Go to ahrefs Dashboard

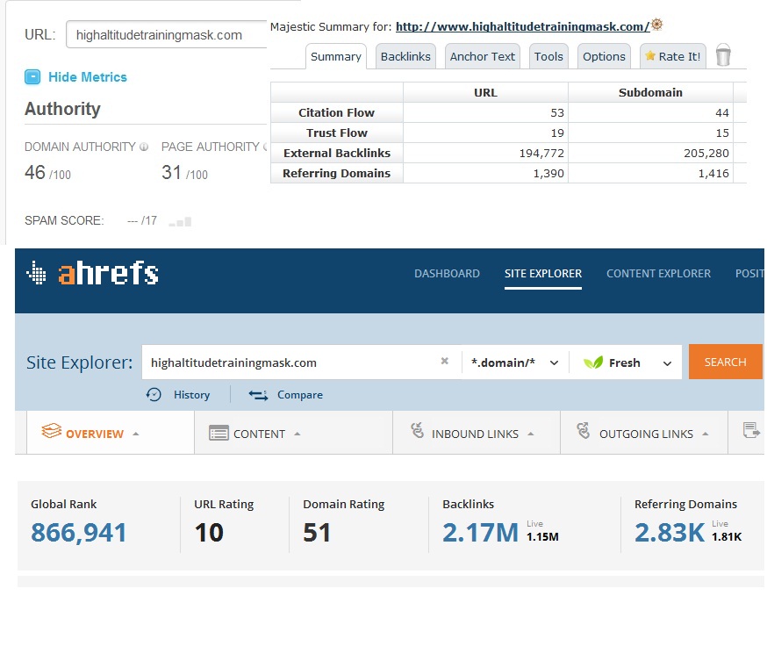pos(447,274)
